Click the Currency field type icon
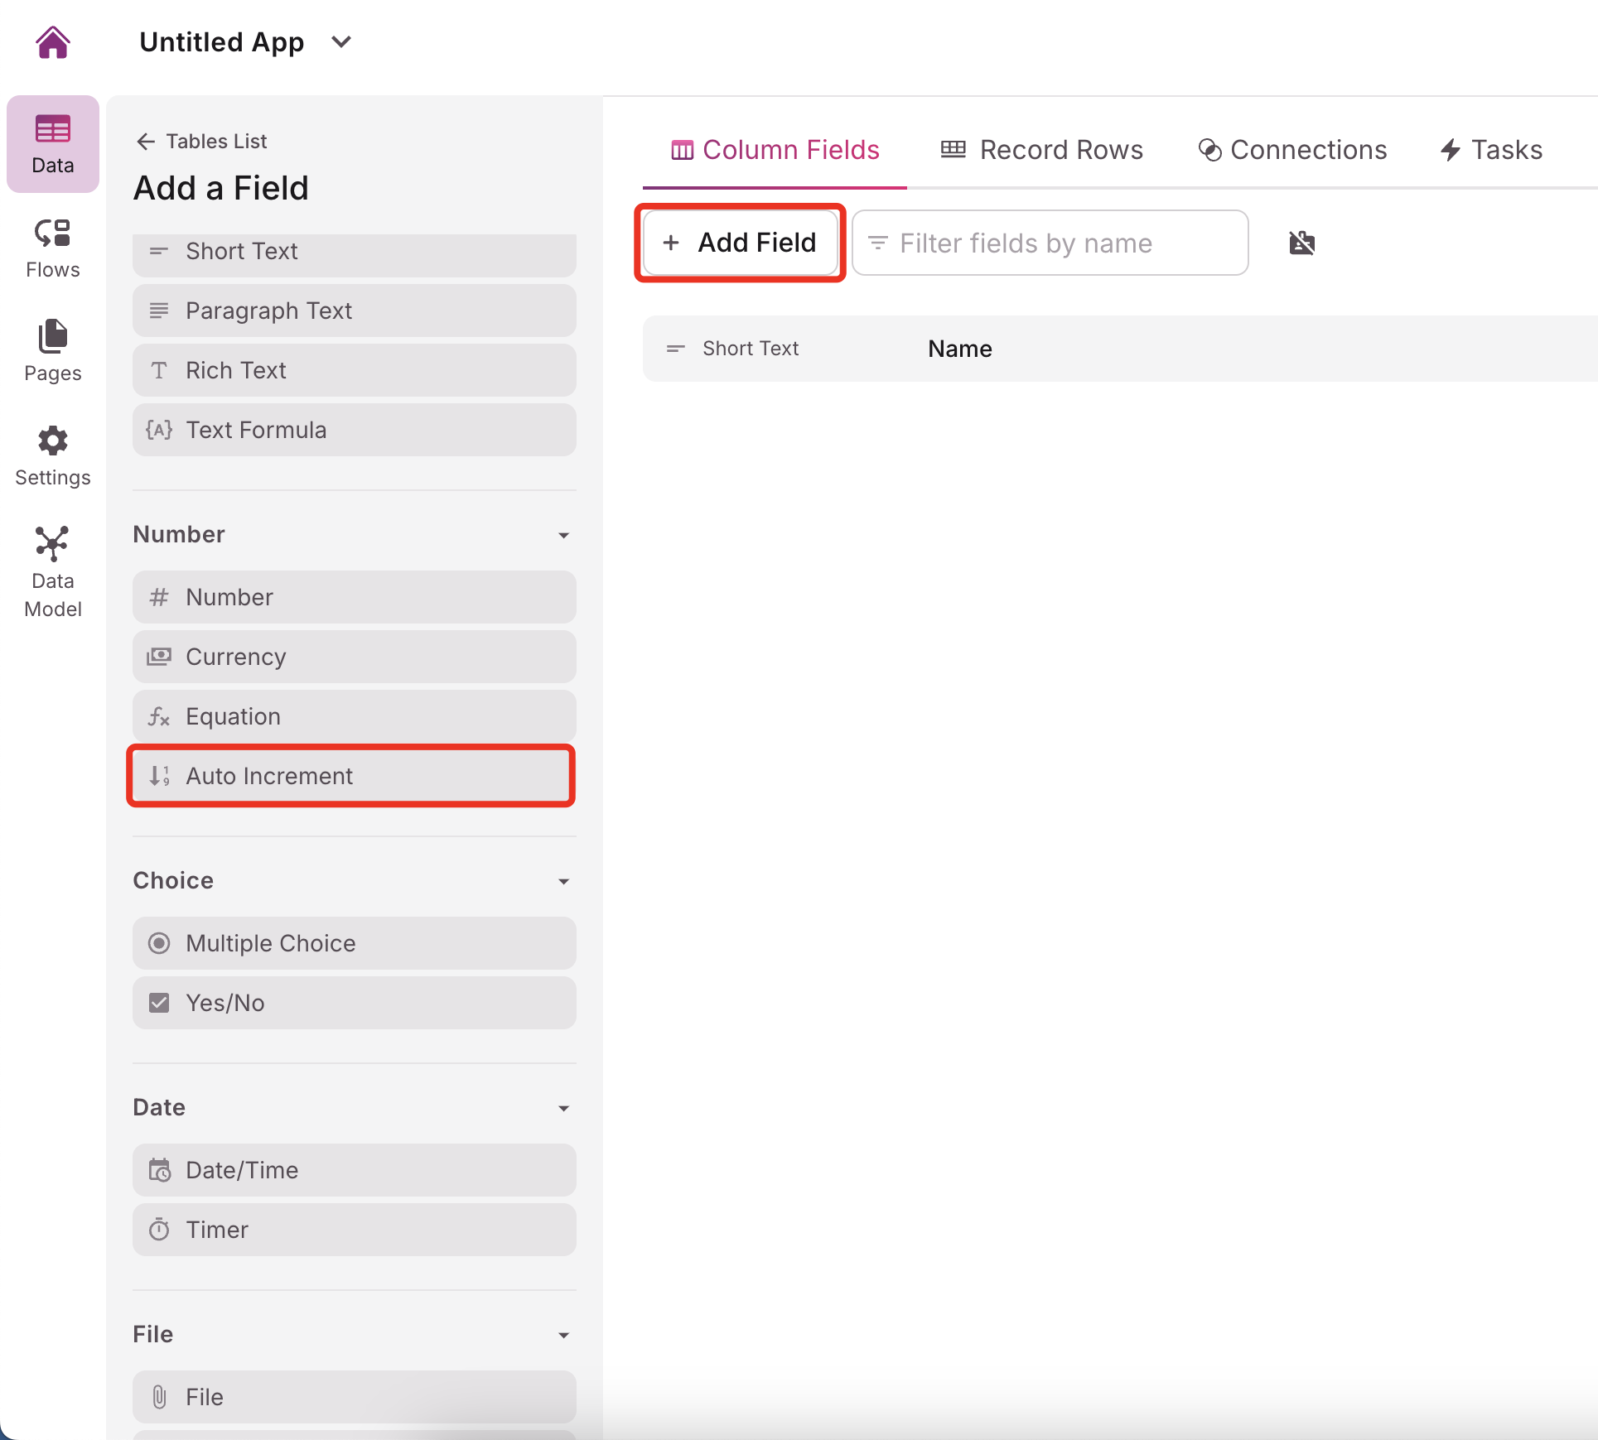 (162, 656)
